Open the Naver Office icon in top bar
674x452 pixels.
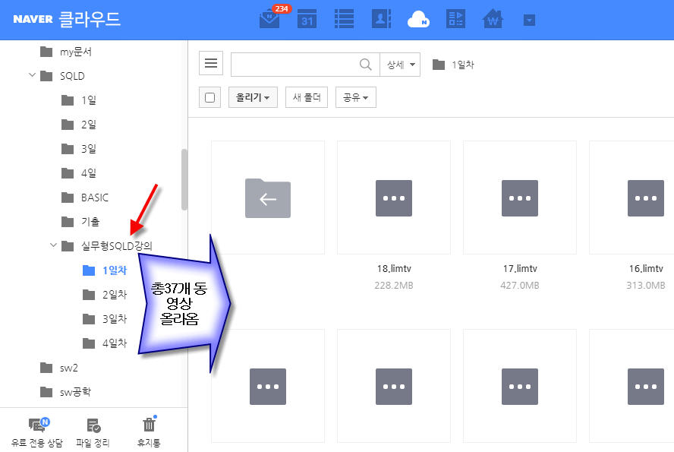[455, 19]
